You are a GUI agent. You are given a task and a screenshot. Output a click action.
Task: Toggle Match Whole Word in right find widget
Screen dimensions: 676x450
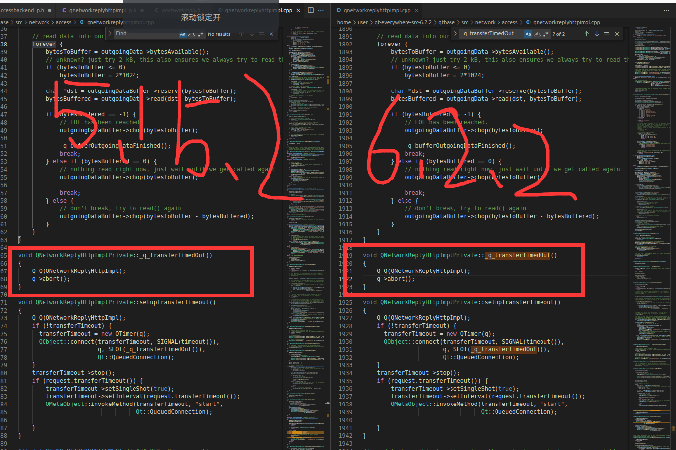pos(537,34)
